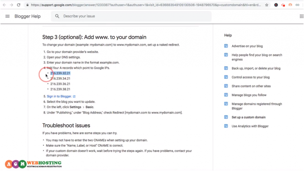Image resolution: width=304 pixels, height=171 pixels.
Task: Click the browser address bar URL
Action: tap(146, 5)
